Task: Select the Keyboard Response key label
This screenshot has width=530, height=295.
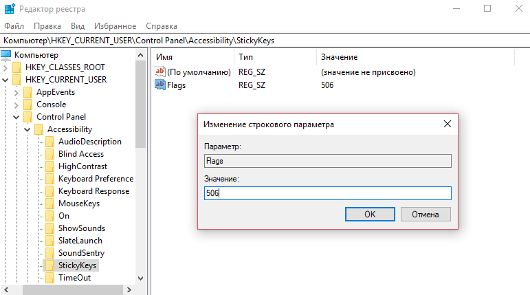Action: point(94,191)
